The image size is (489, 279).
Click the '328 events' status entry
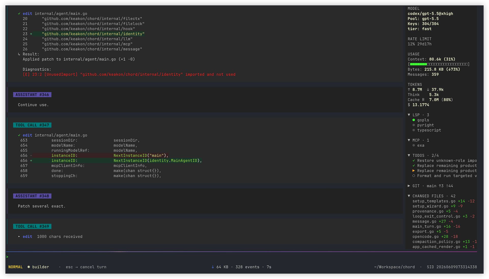[x=247, y=267]
